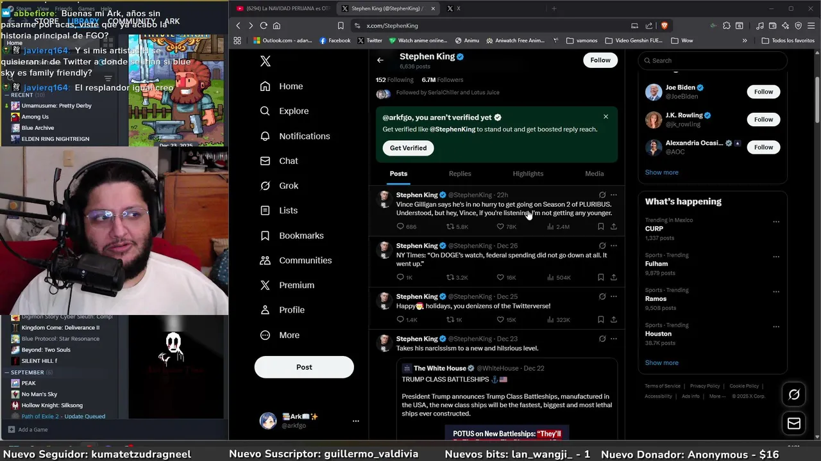Expand hidden bookmarks bar overflow chevron
This screenshot has height=461, width=821.
[744, 40]
